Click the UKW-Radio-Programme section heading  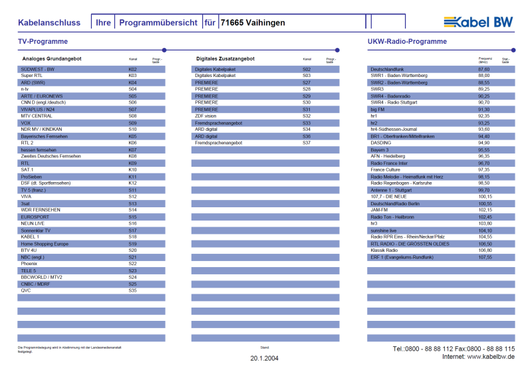coord(407,41)
